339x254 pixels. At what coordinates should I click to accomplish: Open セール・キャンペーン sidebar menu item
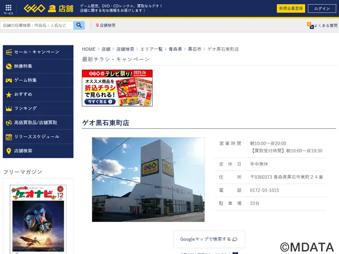tap(38, 52)
